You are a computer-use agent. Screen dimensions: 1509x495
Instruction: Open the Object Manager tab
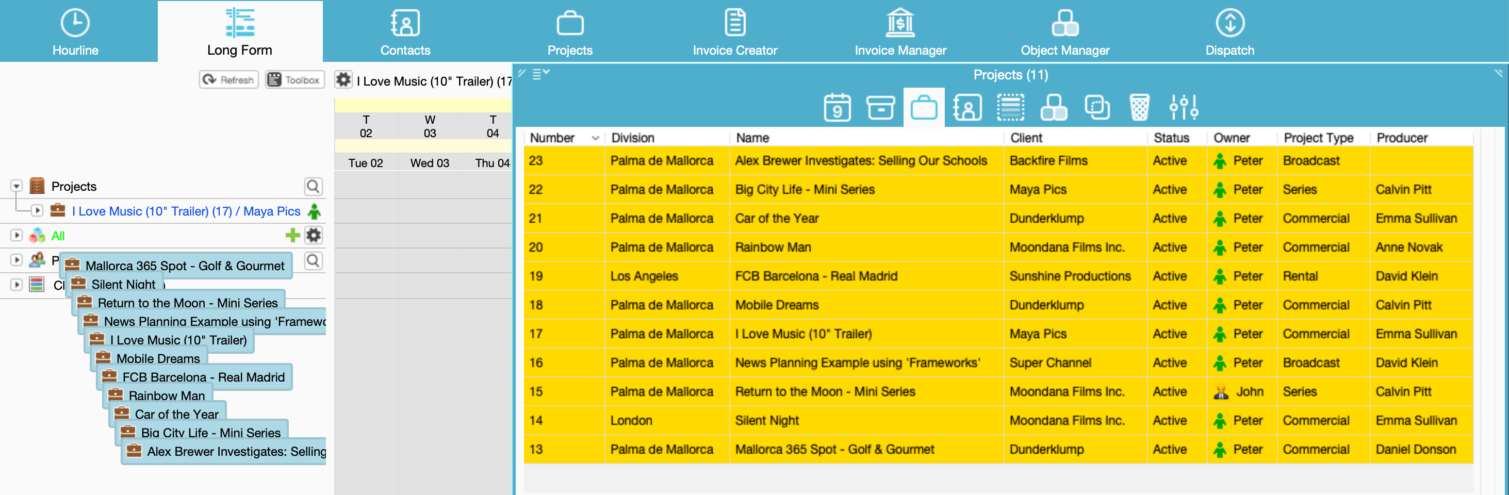pyautogui.click(x=1064, y=31)
